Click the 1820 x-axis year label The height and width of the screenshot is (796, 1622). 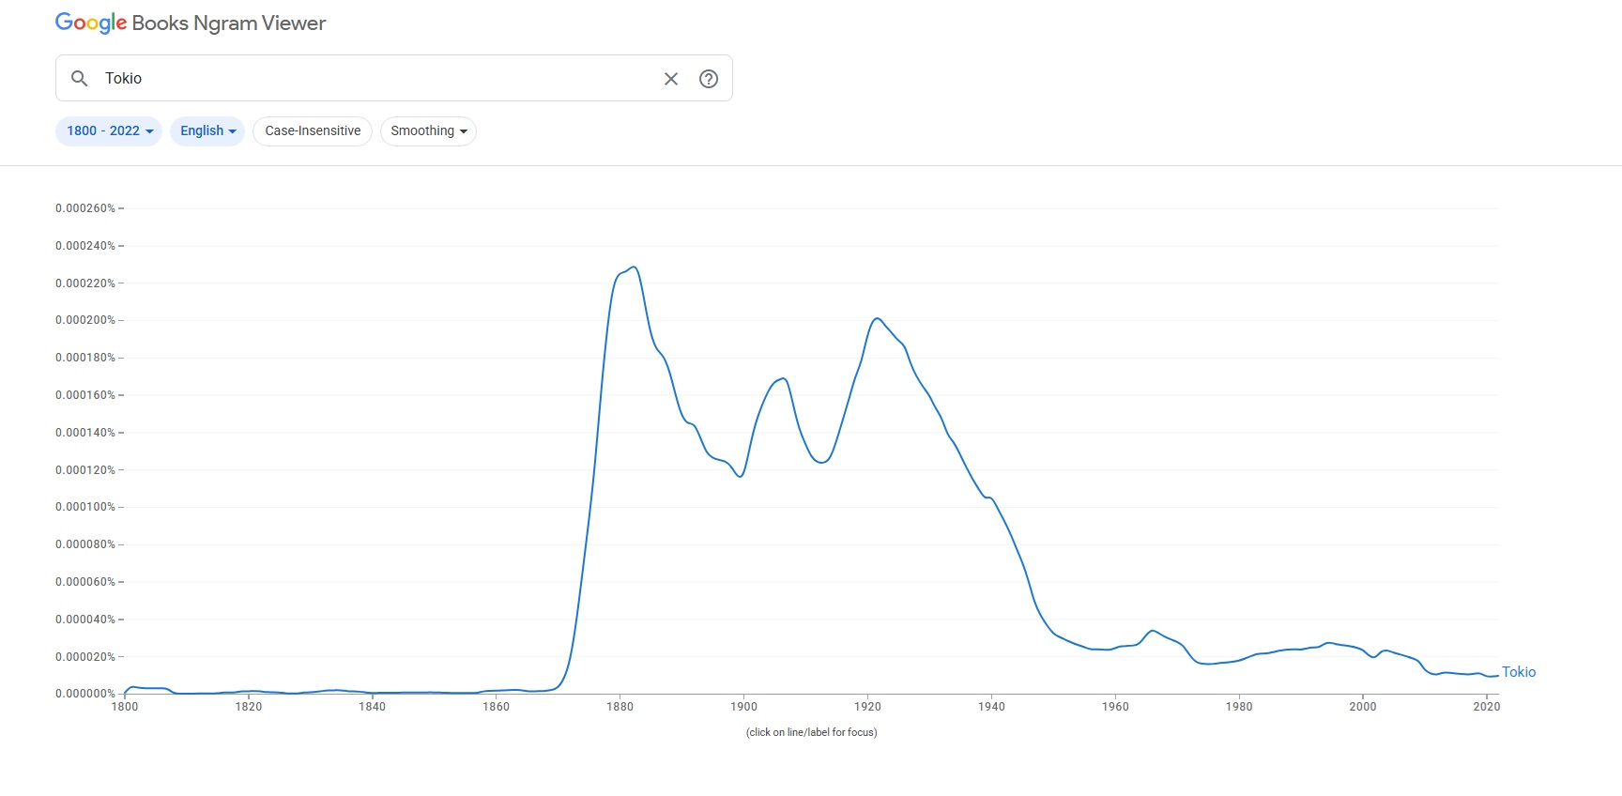(249, 707)
